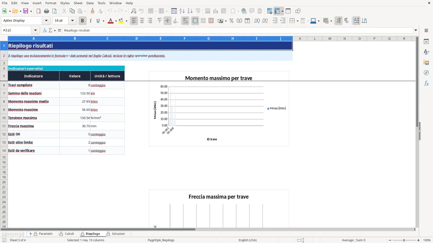The height and width of the screenshot is (243, 433).
Task: Open sidebar Navigator compass
Action: click(x=426, y=73)
